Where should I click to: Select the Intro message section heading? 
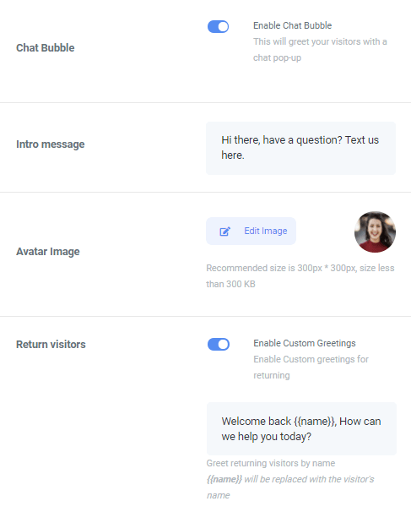tap(51, 144)
